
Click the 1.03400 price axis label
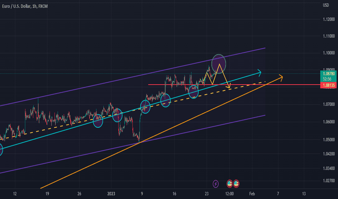[x=329, y=168]
